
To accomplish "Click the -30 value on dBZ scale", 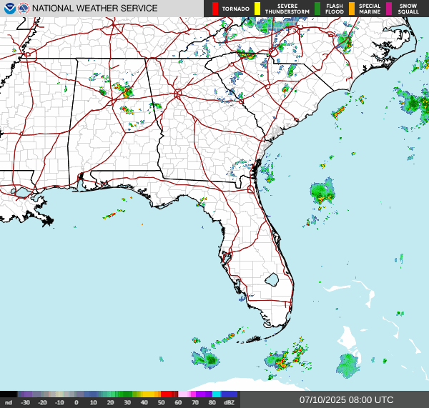I will 25,402.
